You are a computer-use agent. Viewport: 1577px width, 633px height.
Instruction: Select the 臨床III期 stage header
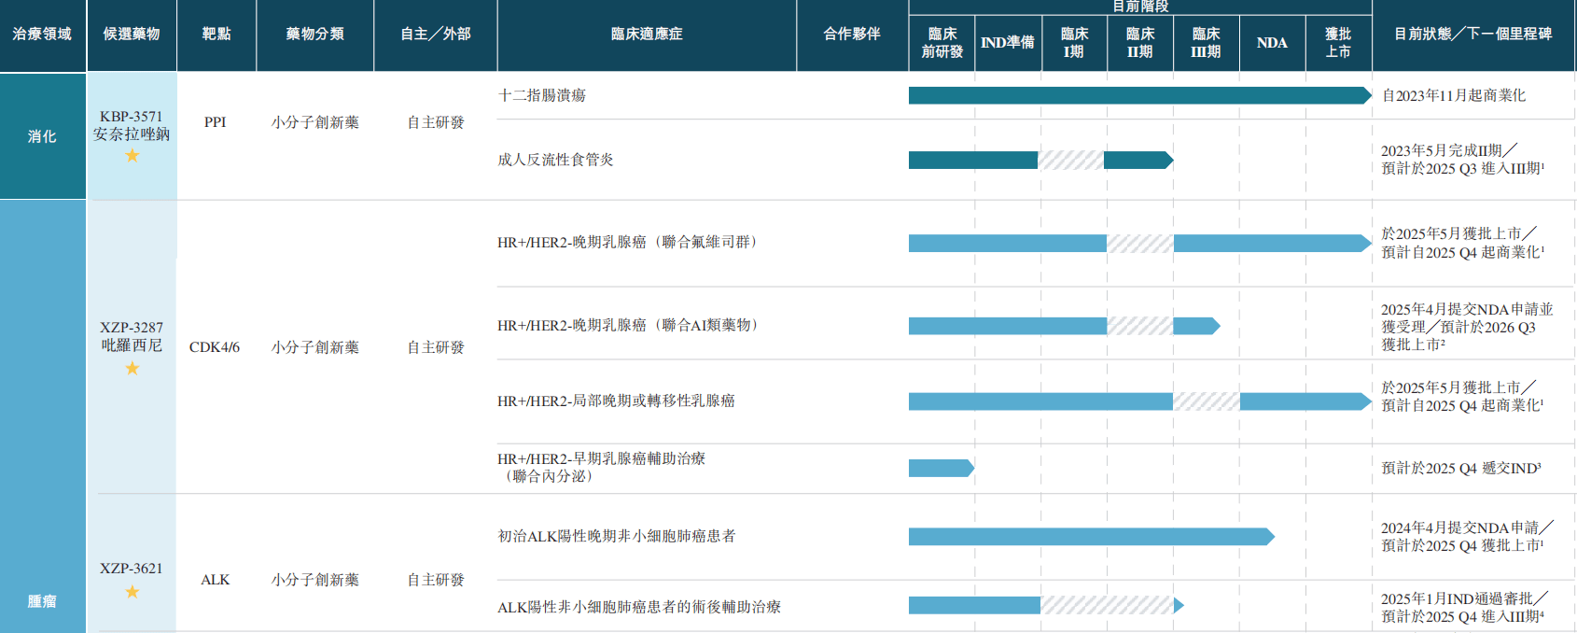[x=1206, y=43]
